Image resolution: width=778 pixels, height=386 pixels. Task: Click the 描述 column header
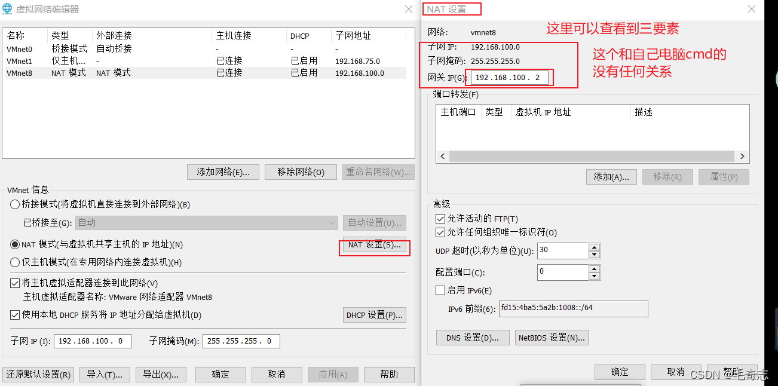click(690, 112)
